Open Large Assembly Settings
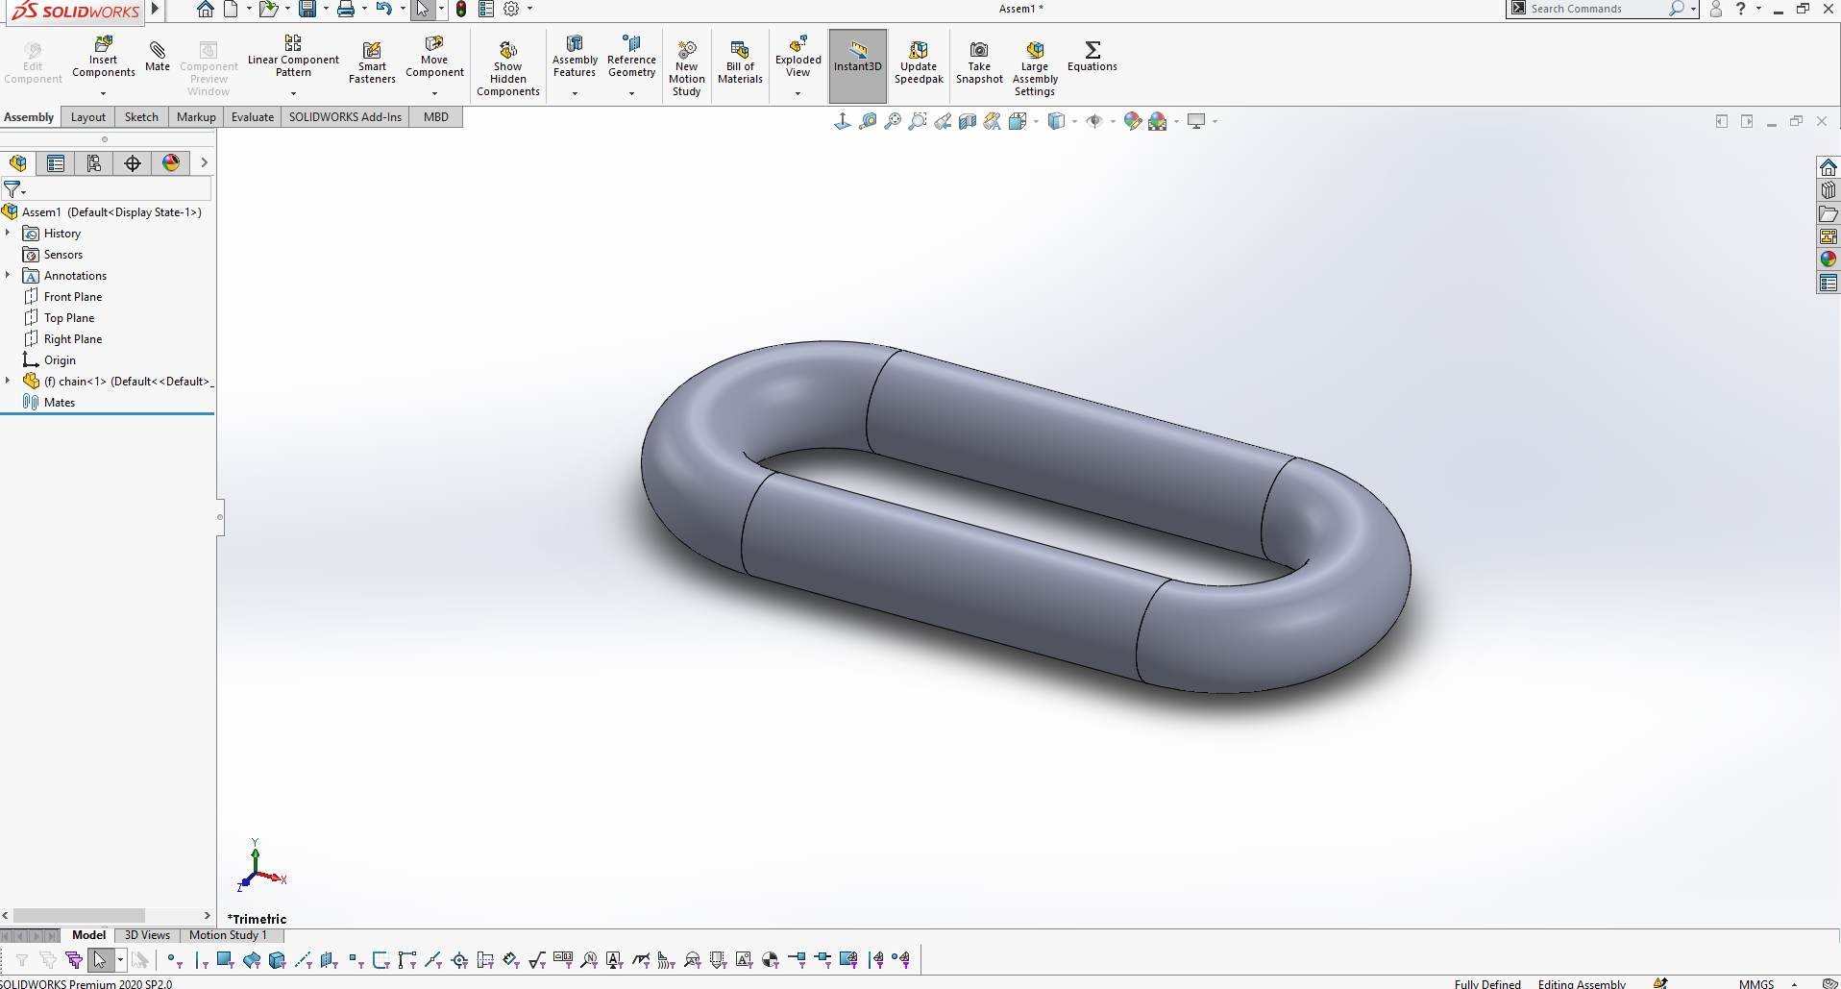Screen dimensions: 1841x989 [x=1035, y=69]
